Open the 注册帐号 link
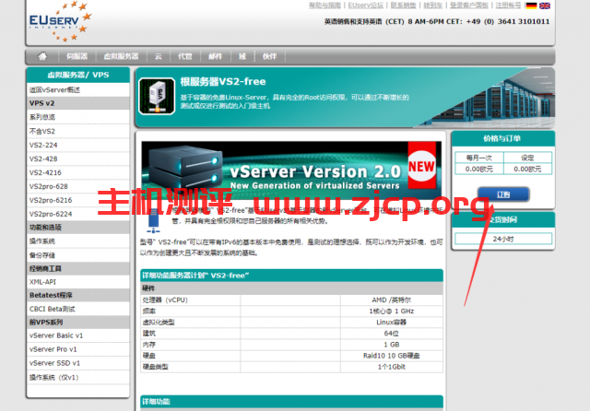590x411 pixels. pos(508,6)
